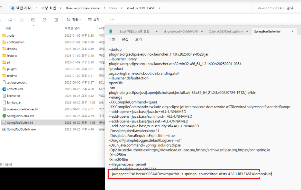This screenshot has height=190, width=301.
Task: Switch to SpringToolSuite4.ini Notepad tab
Action: (267, 32)
